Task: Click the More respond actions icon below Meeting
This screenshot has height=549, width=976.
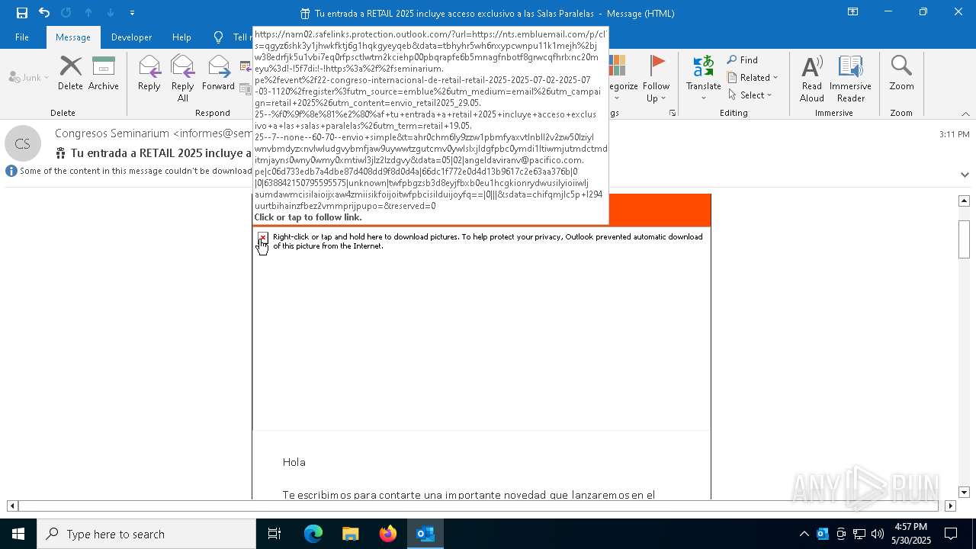Action: tap(246, 89)
